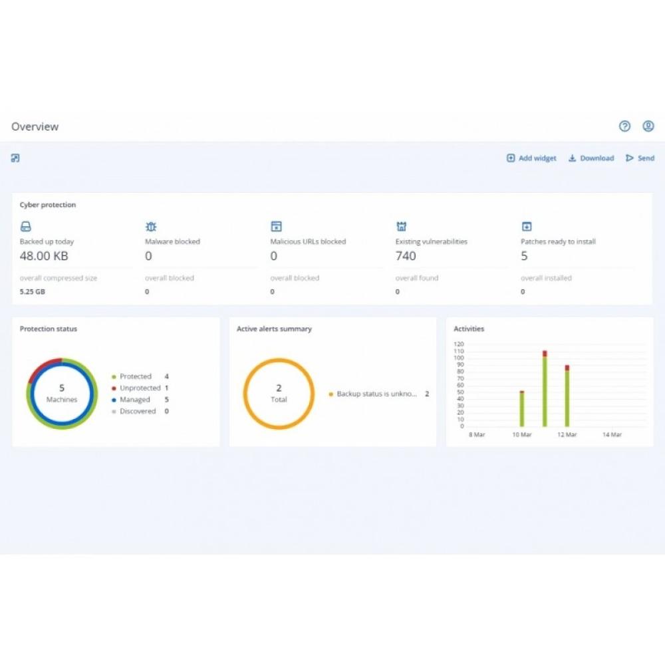
Task: Click the Malware blocked bug icon
Action: (x=151, y=226)
